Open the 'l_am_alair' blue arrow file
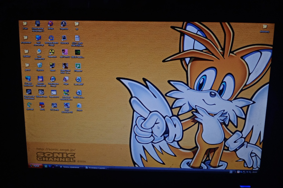 [x=78, y=81]
